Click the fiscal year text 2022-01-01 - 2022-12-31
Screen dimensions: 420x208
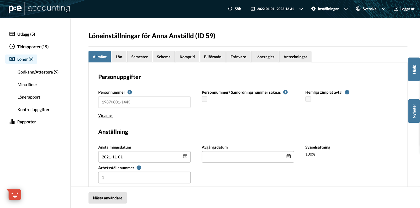pyautogui.click(x=275, y=9)
